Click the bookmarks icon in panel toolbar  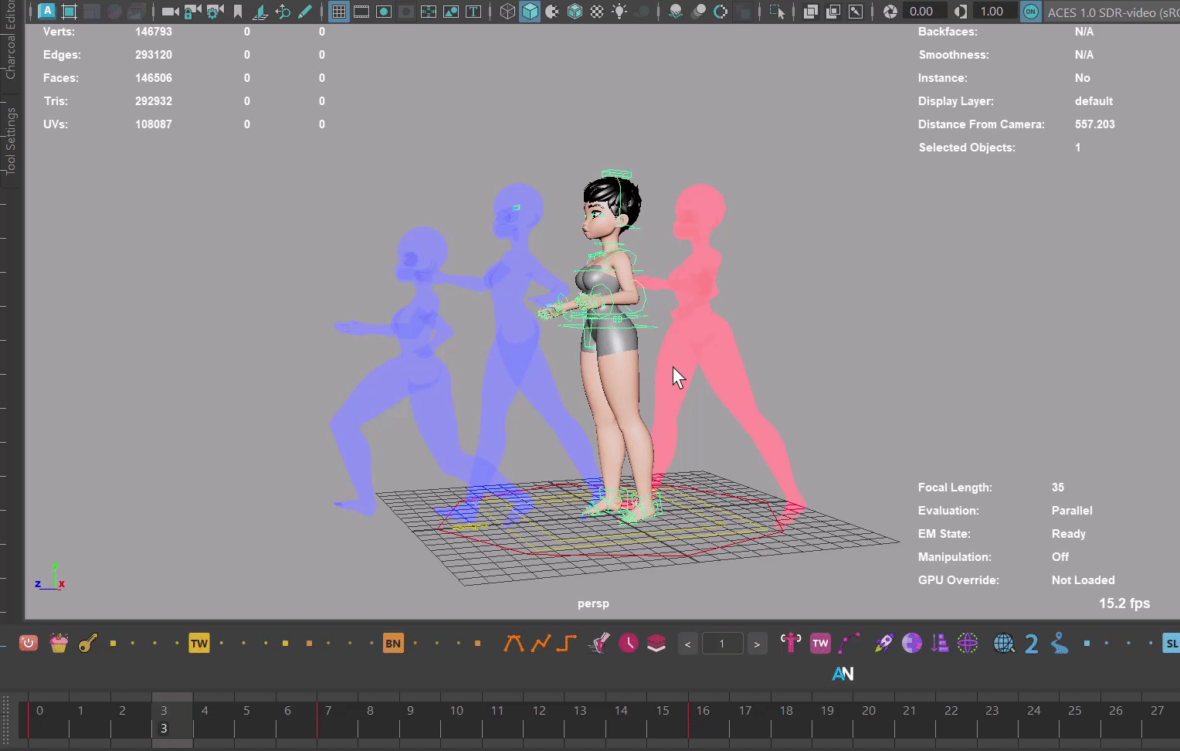[x=238, y=12]
